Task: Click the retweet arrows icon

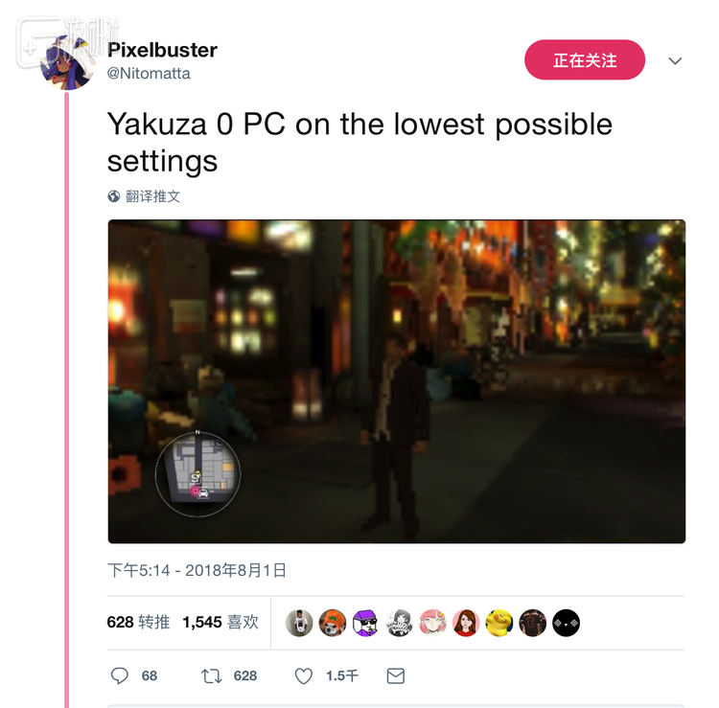Action: [212, 676]
